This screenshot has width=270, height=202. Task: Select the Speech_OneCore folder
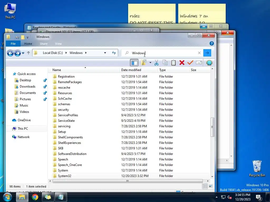(70, 165)
